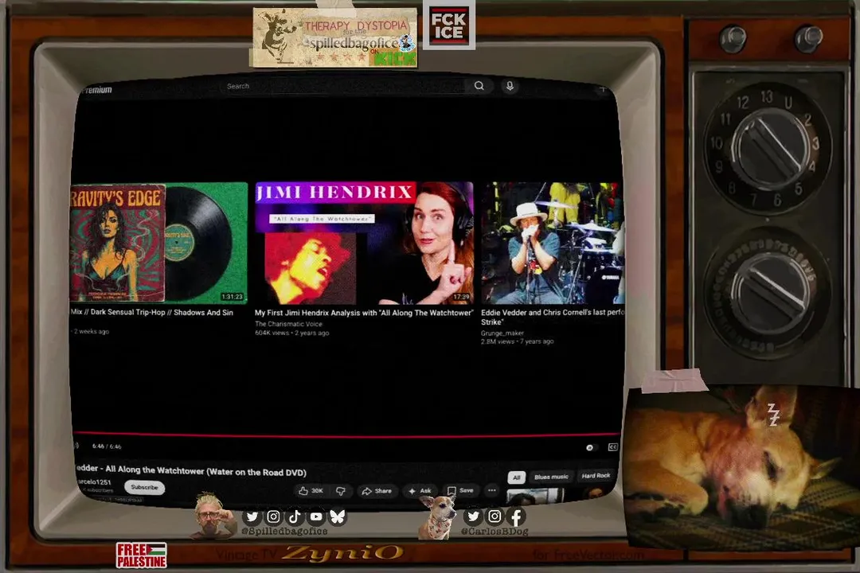Click the left small TV knob

(x=733, y=39)
